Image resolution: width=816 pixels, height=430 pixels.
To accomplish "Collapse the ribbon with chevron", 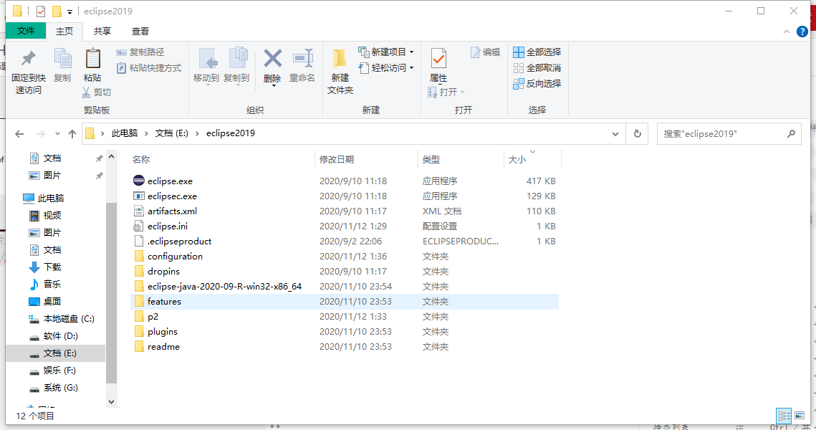I will [x=786, y=32].
